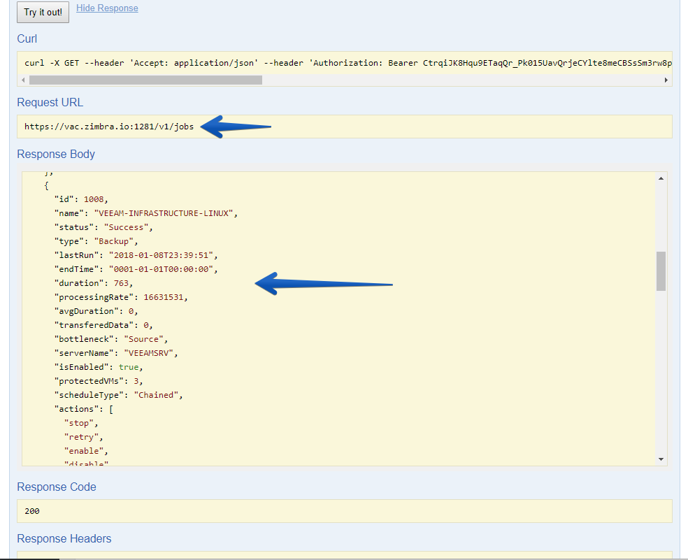Image resolution: width=688 pixels, height=560 pixels.
Task: Click the scheduleType value Chained
Action: click(156, 395)
